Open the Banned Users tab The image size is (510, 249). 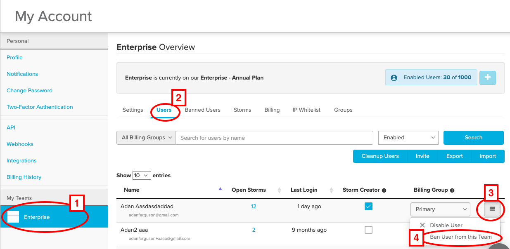click(203, 110)
